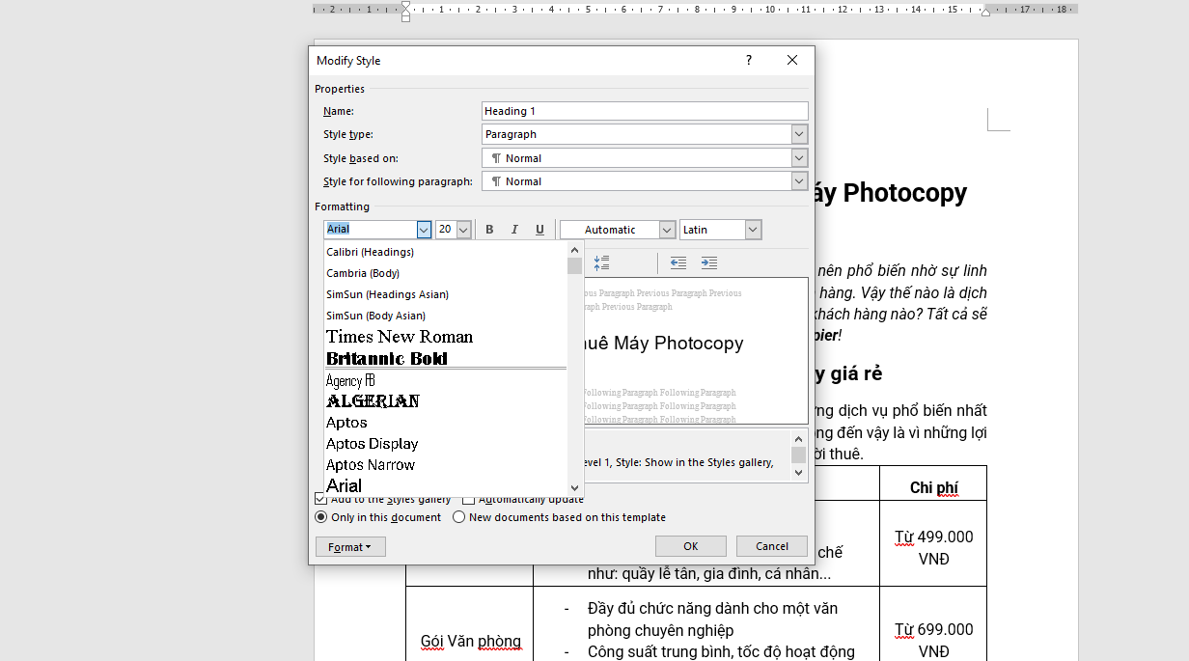This screenshot has height=661, width=1189.
Task: Select New documents based on this template
Action: pos(459,517)
